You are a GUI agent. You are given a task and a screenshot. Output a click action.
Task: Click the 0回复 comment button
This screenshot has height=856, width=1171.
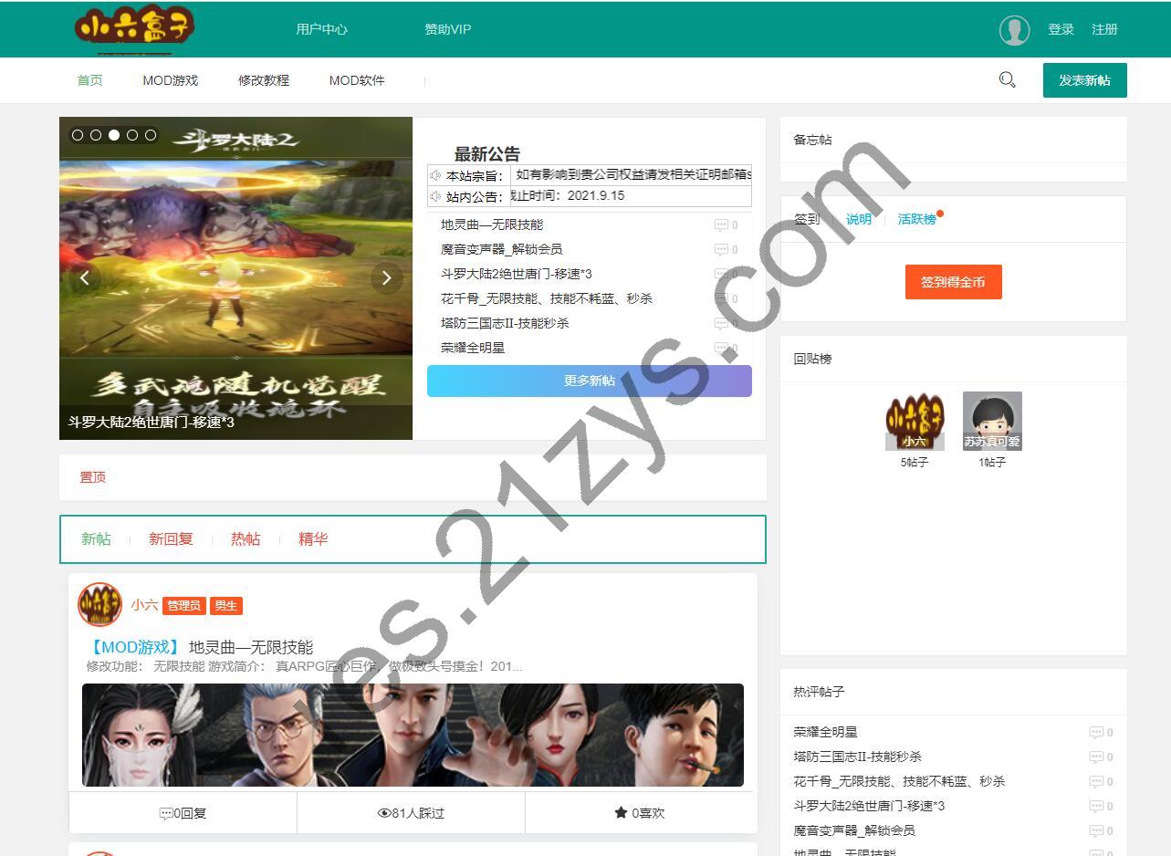click(x=183, y=813)
